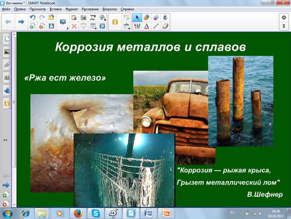Select the Lines tool
This screenshot has height=219, width=291.
click(156, 26)
